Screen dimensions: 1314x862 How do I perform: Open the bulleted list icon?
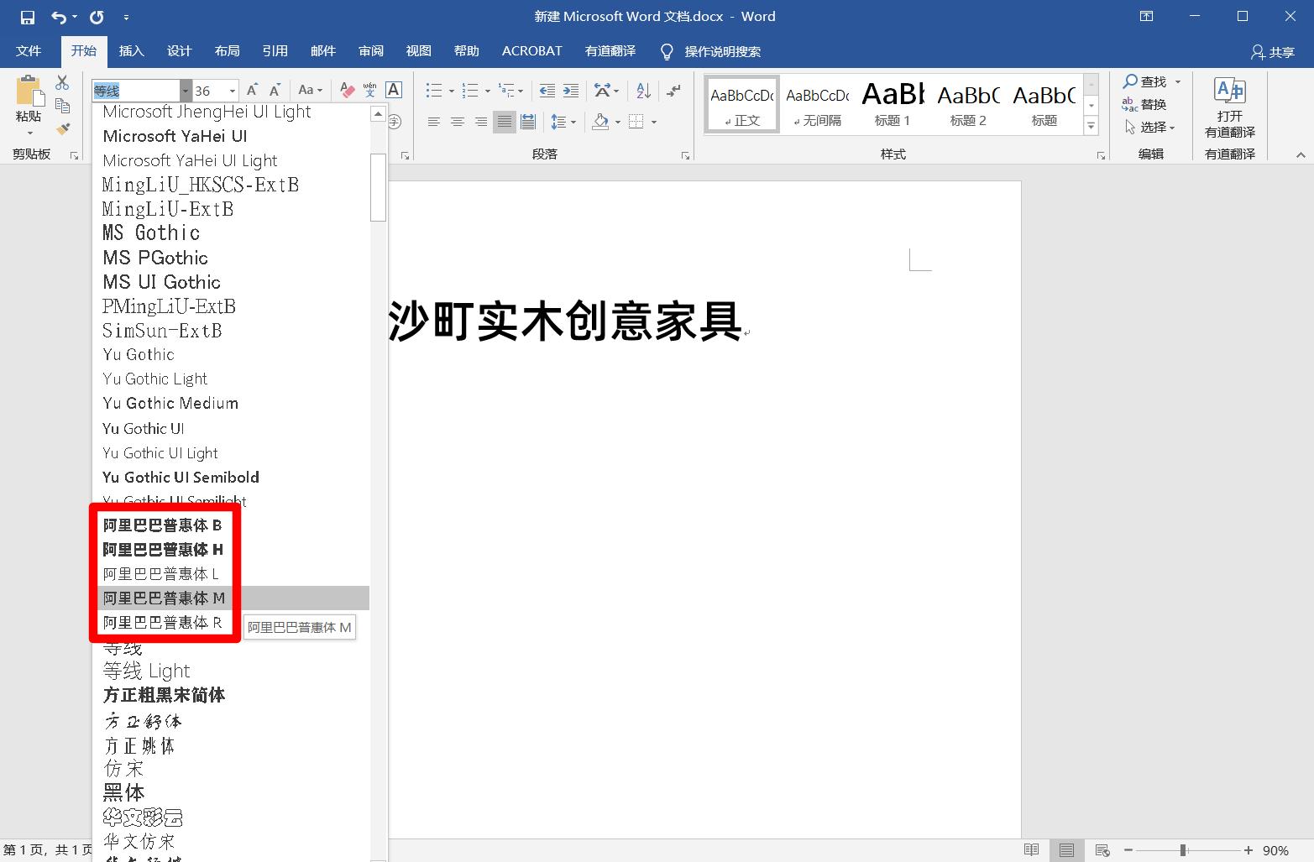(433, 90)
